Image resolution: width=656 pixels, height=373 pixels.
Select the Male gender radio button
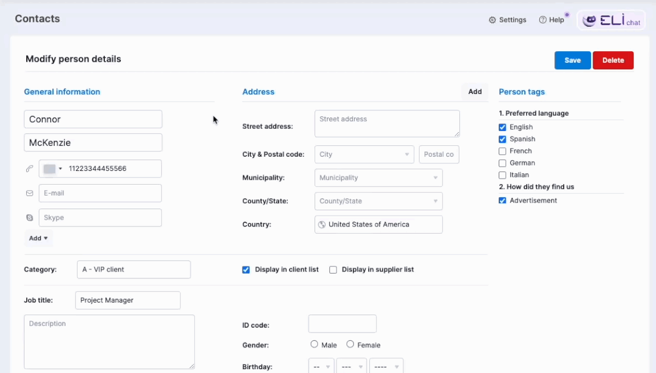[x=314, y=344]
